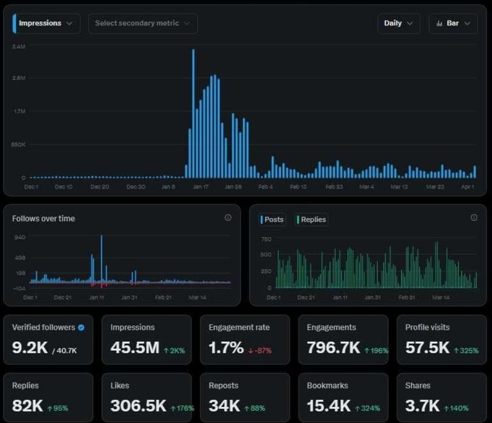
Task: Click the '324%' bookmarks change indicator
Action: pos(367,408)
